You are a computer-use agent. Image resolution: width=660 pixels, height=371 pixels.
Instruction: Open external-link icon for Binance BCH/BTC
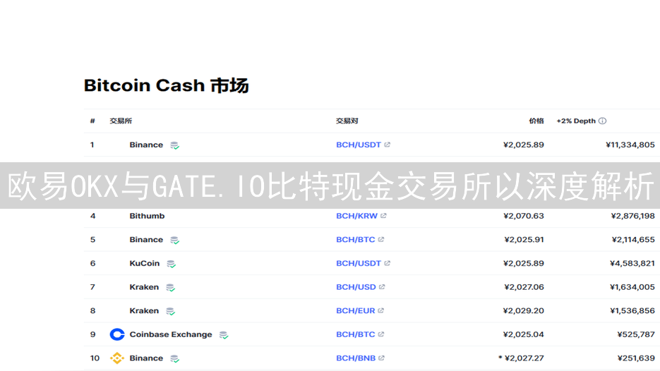click(x=381, y=239)
